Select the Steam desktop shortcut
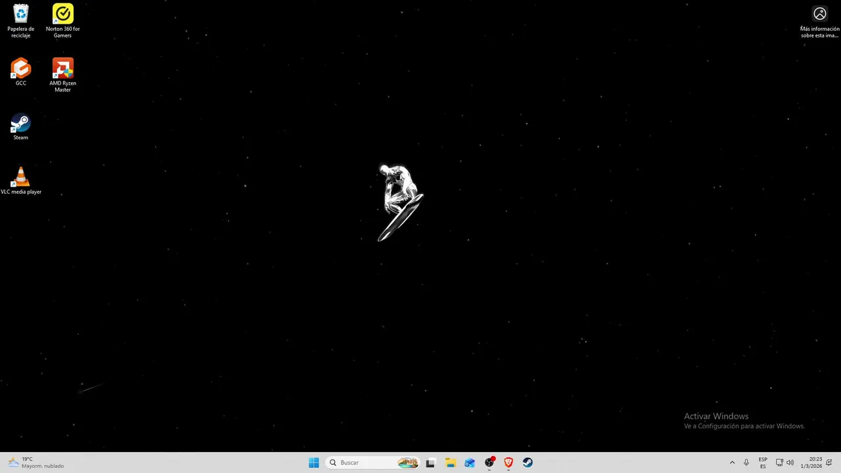This screenshot has height=473, width=841. tap(21, 127)
